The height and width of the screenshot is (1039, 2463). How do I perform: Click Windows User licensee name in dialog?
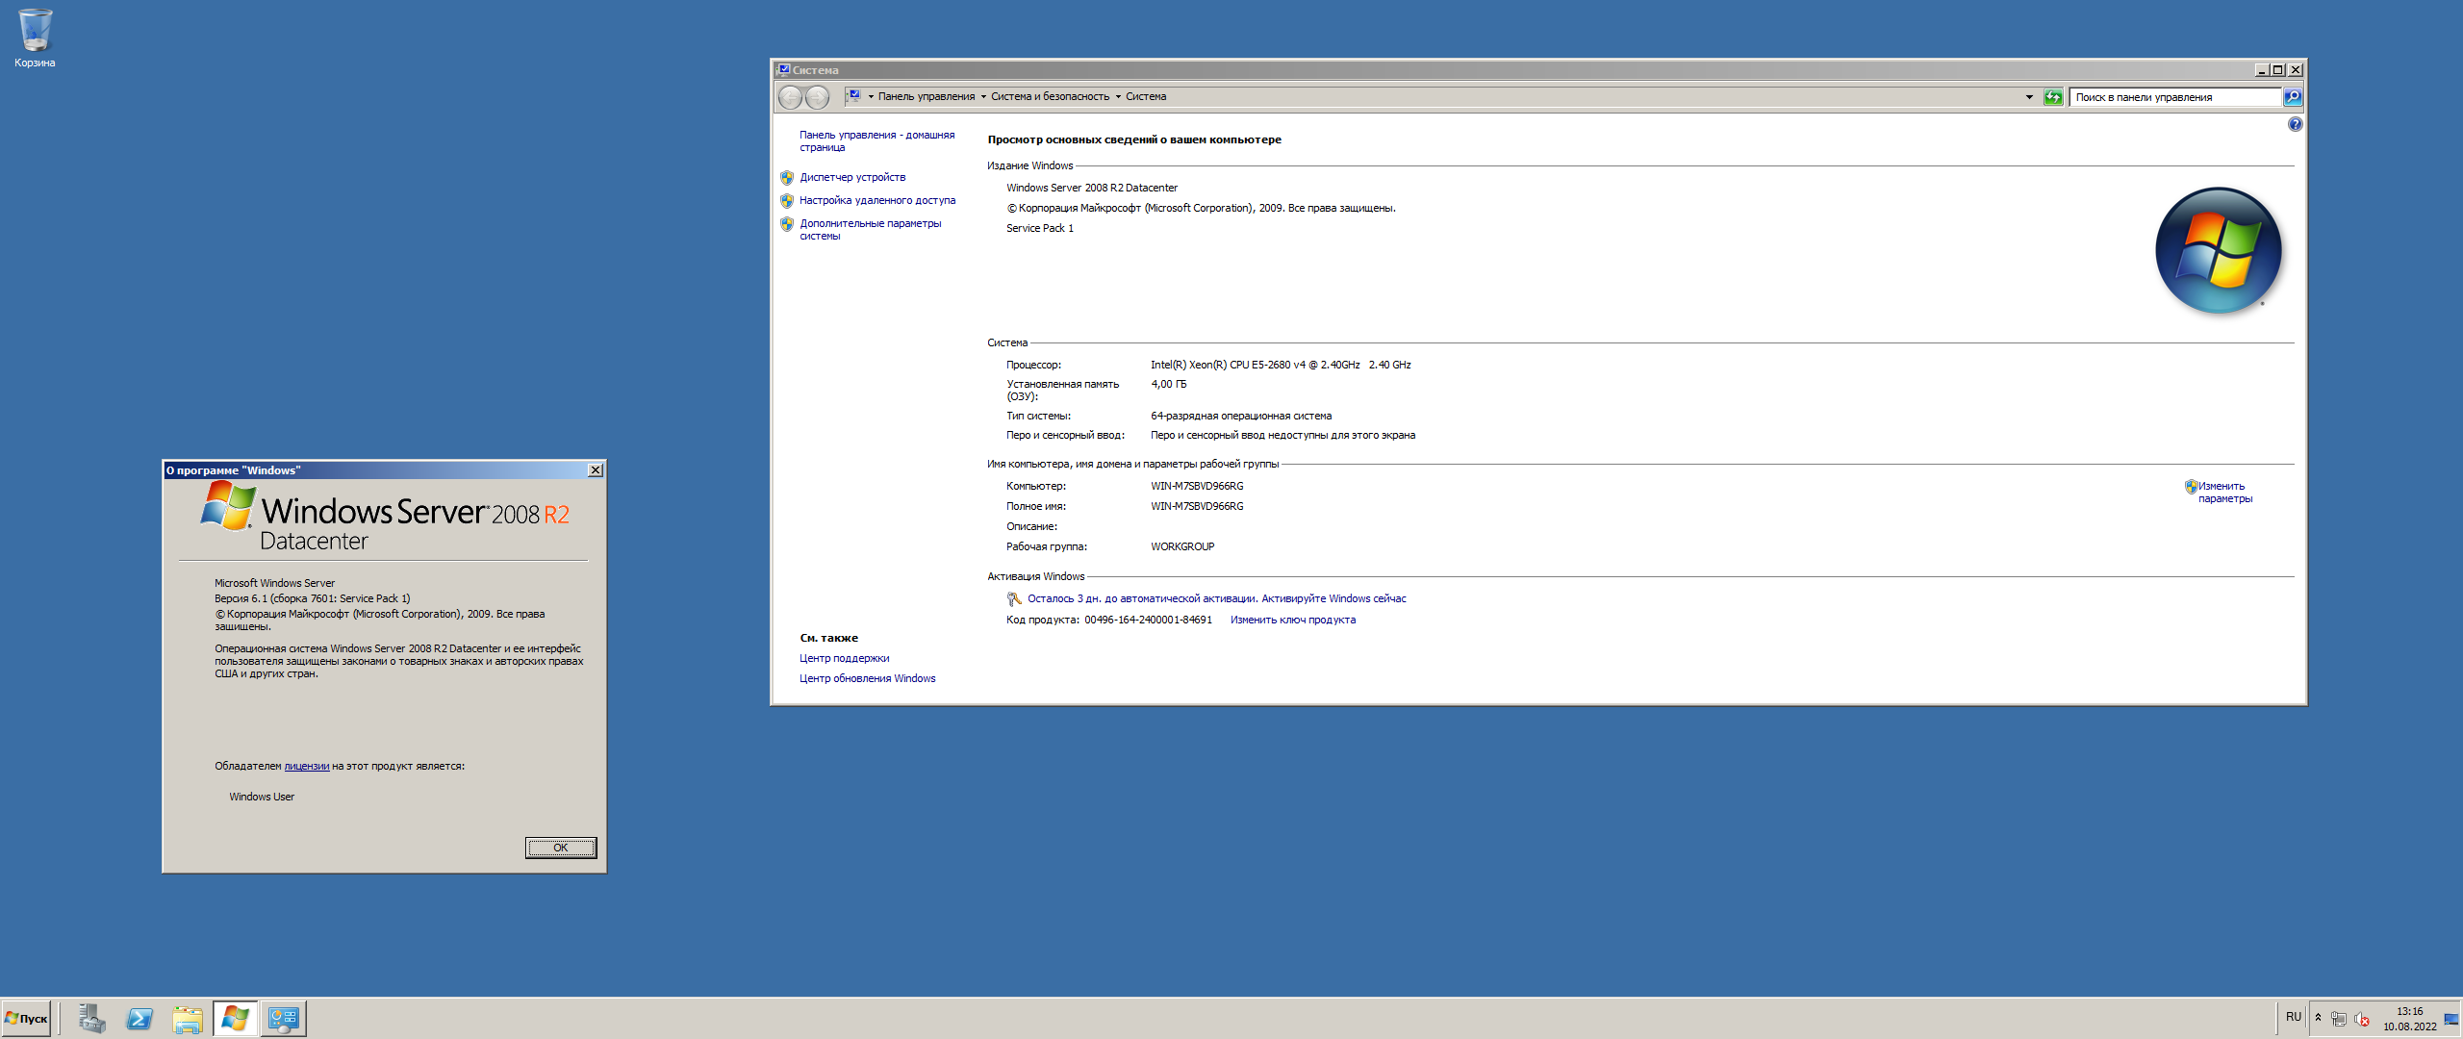(262, 798)
